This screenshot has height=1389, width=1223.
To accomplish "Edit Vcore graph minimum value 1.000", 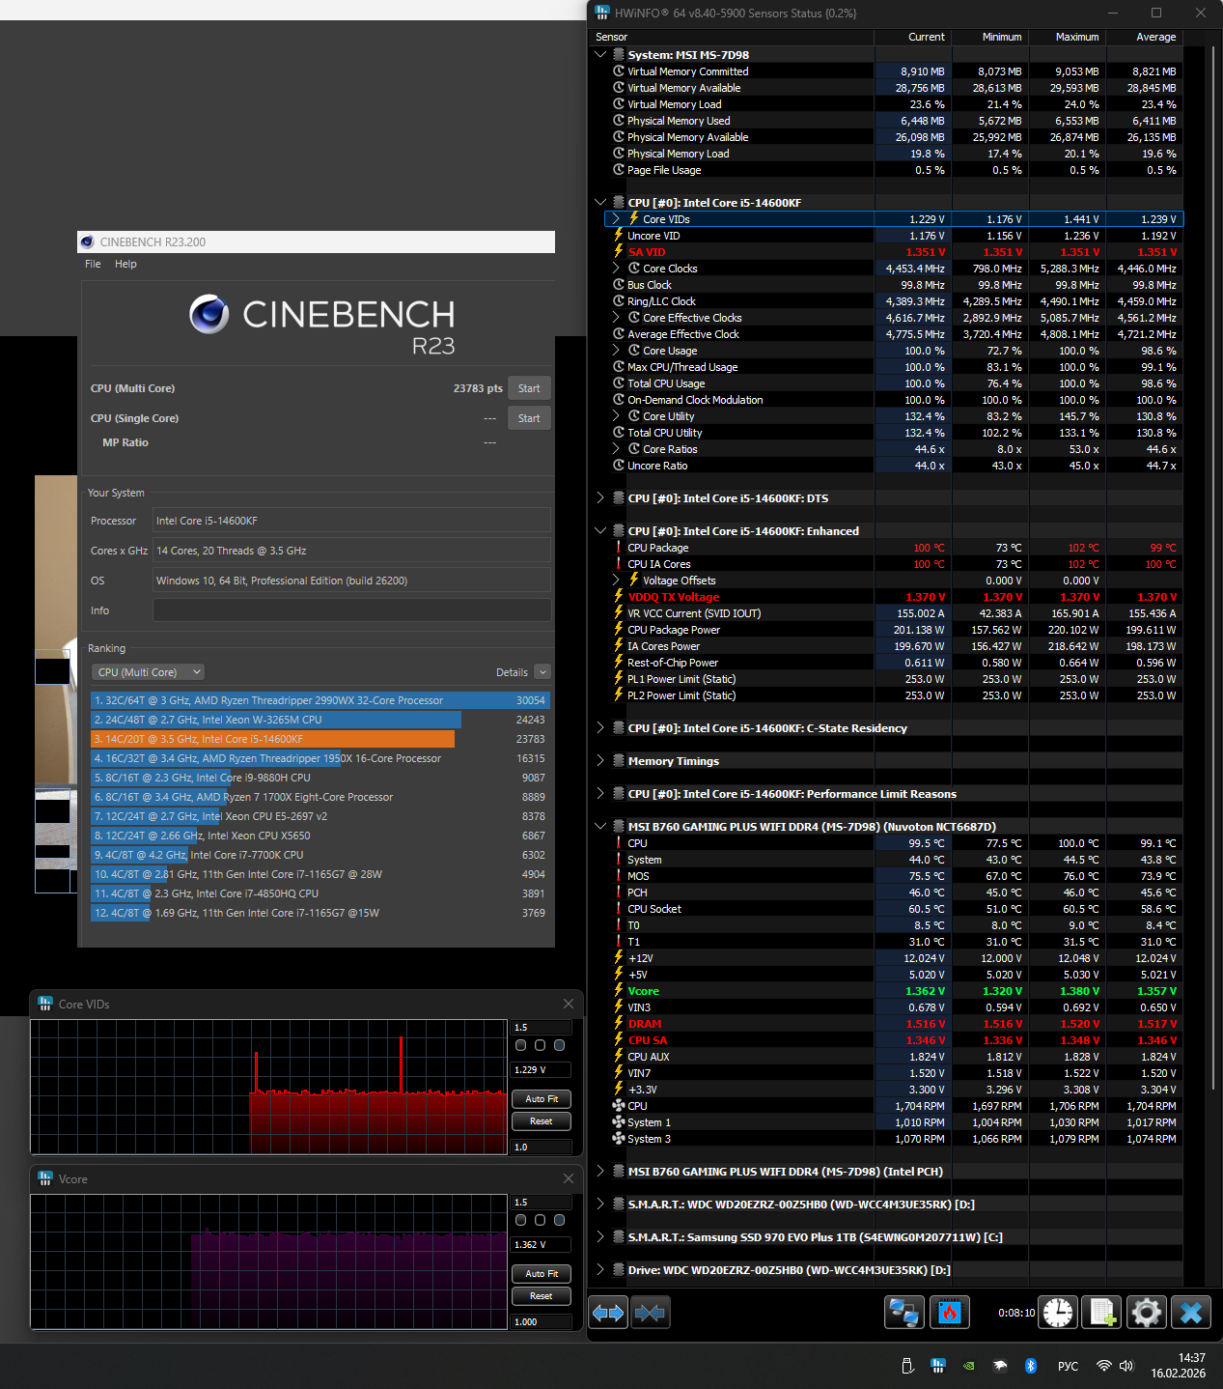I will coord(541,1321).
